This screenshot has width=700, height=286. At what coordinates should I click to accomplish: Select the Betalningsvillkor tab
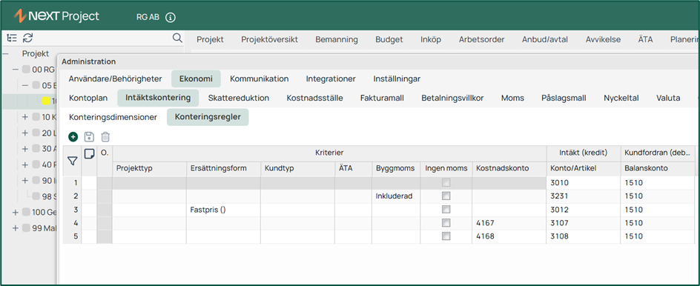(452, 98)
